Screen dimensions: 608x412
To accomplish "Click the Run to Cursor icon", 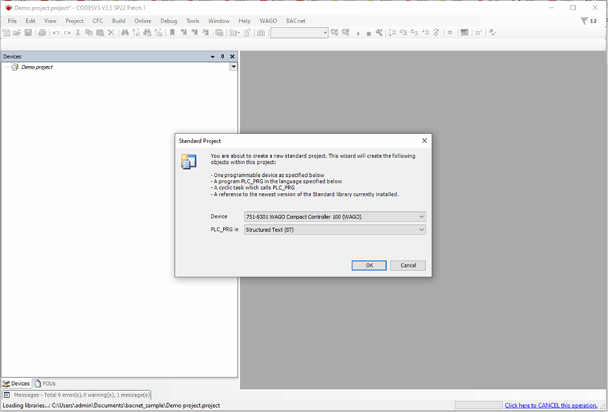I will click(426, 32).
